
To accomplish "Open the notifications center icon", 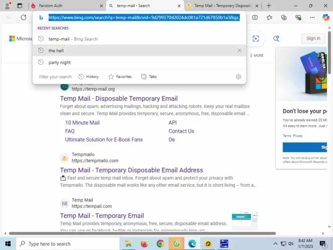I will click(x=323, y=244).
